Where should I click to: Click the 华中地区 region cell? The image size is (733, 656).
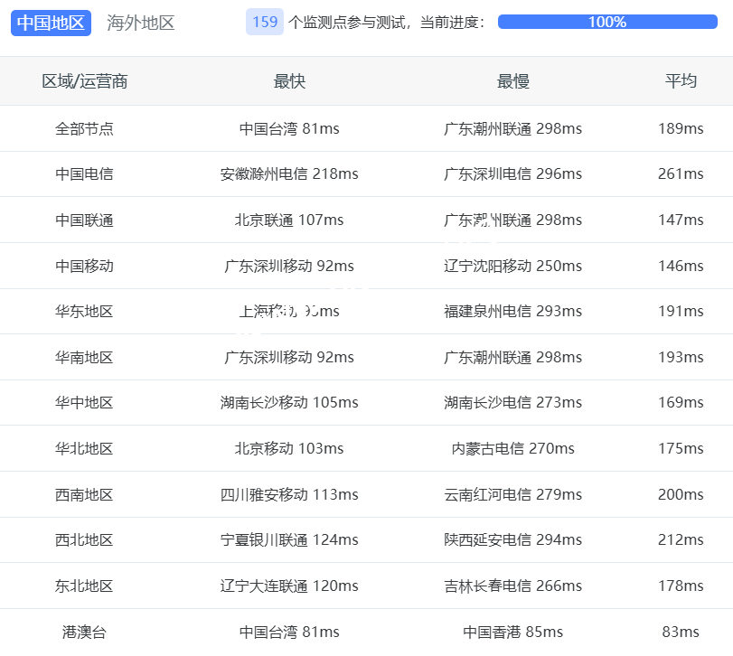point(84,403)
